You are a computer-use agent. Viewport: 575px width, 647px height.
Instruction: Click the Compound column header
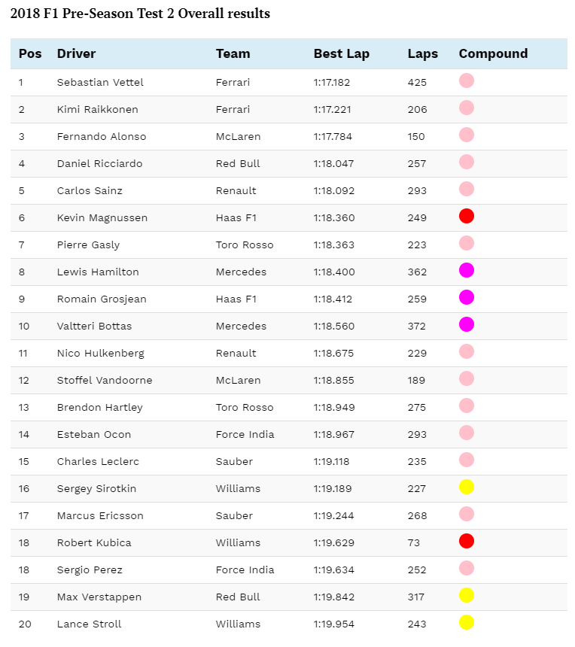pos(493,53)
